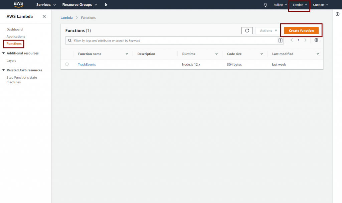Open Dashboard in the sidebar
Viewport: 342px width, 203px height.
pyautogui.click(x=15, y=29)
